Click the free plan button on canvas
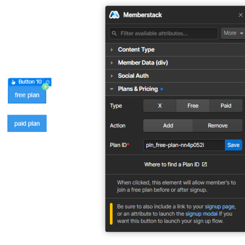Image resolution: width=245 pixels, height=245 pixels. coord(27,95)
